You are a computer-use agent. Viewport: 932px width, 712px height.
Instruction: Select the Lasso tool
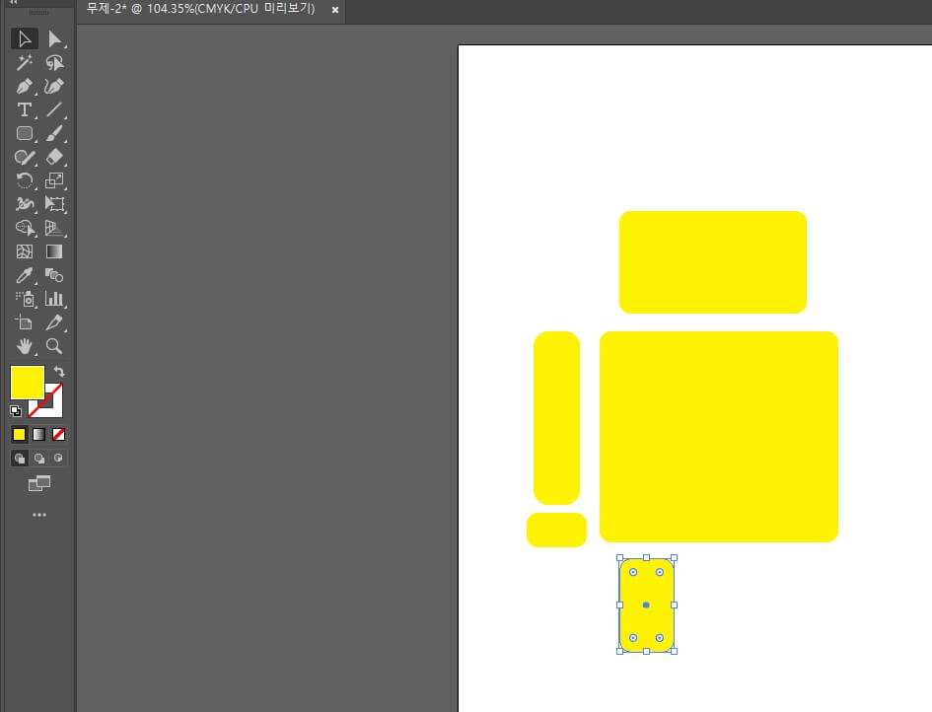click(54, 62)
